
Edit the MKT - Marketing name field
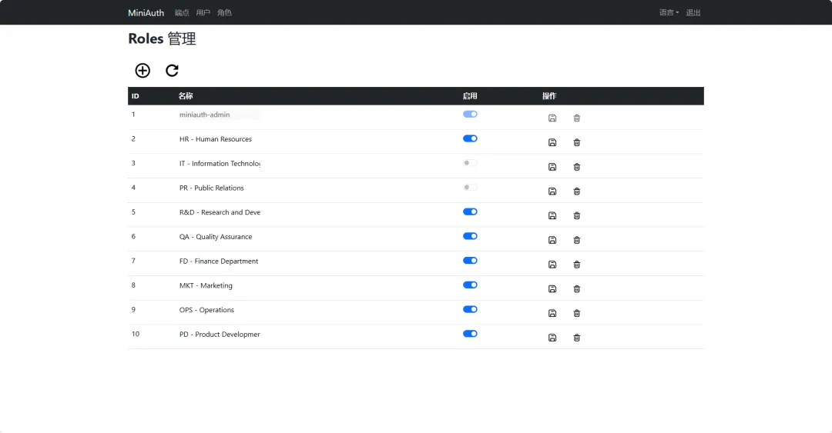tap(219, 285)
